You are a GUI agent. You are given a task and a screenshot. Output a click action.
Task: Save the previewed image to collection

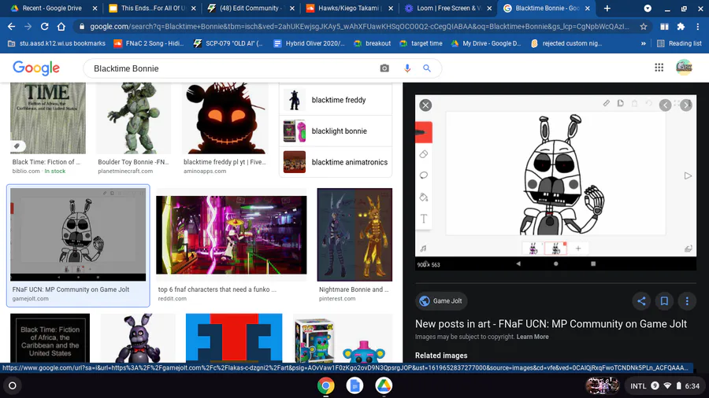[x=664, y=301]
